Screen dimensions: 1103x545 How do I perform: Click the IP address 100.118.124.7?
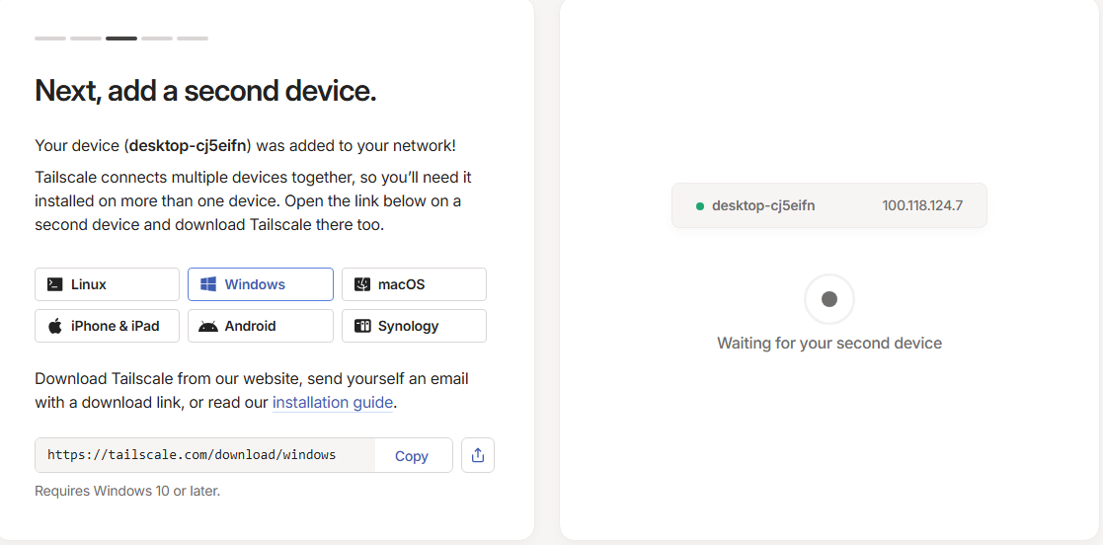[922, 205]
